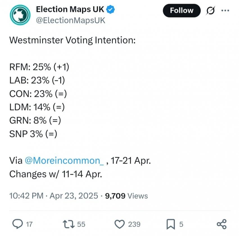Open the Grok slashed-circle icon

pos(211,10)
